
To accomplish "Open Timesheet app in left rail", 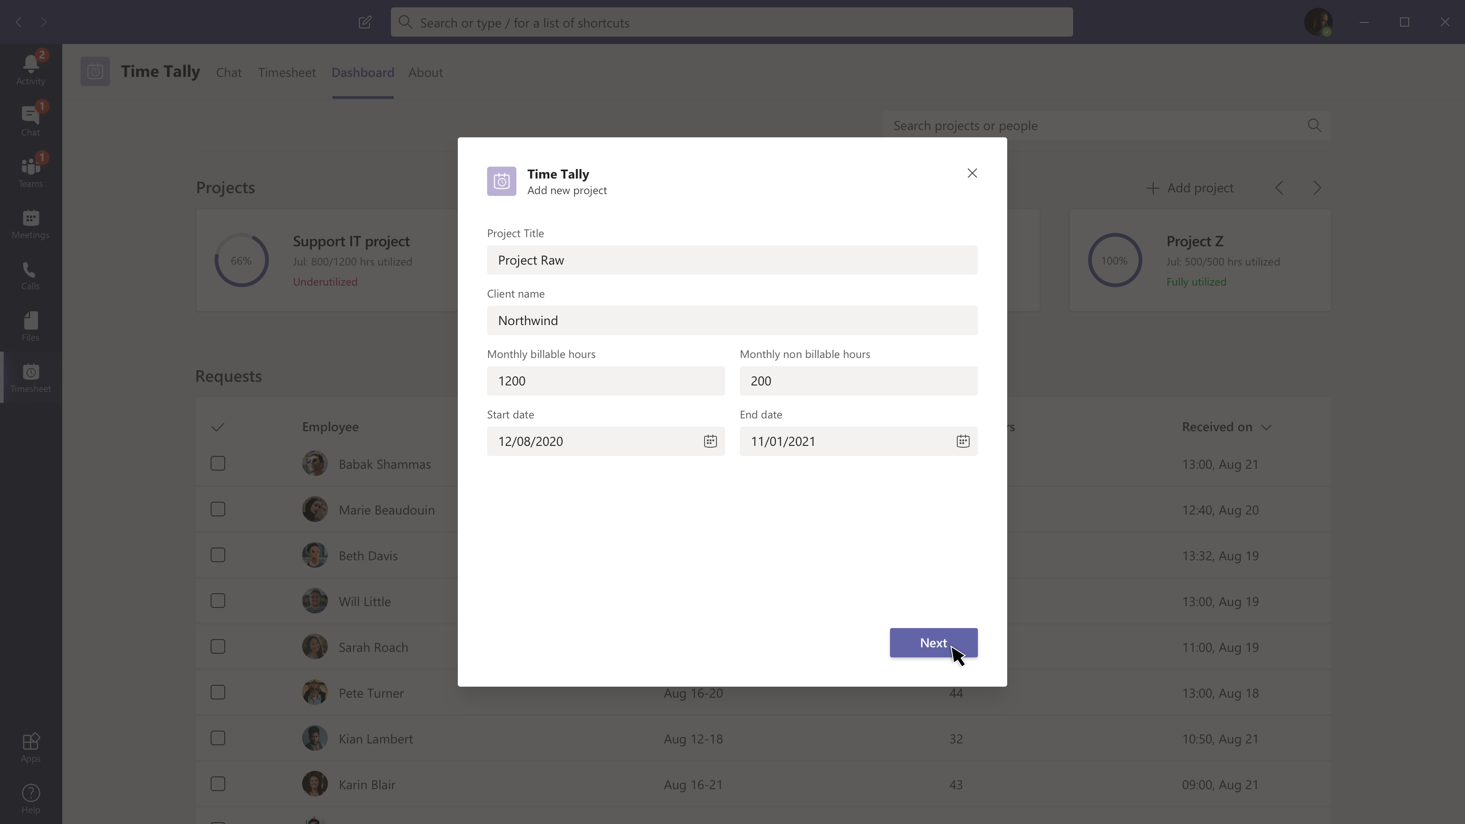I will 31,378.
